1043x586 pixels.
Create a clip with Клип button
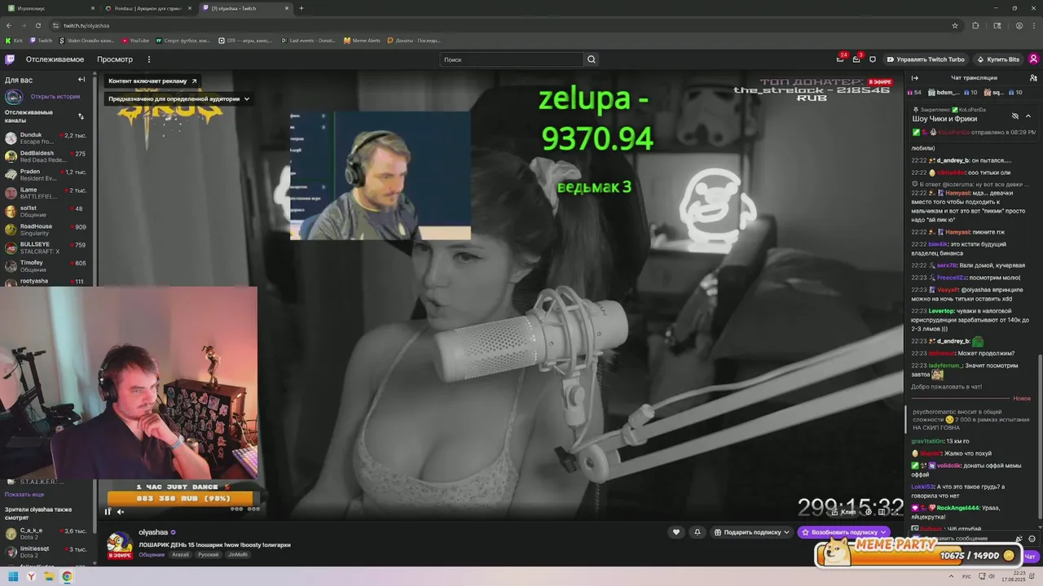[x=843, y=512]
